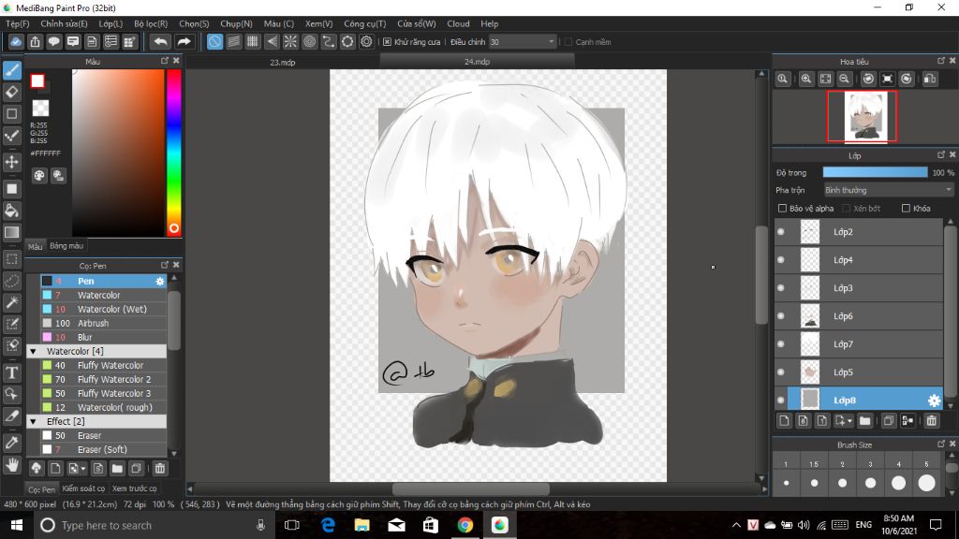The width and height of the screenshot is (959, 539).
Task: Select the Text tool
Action: coord(11,372)
